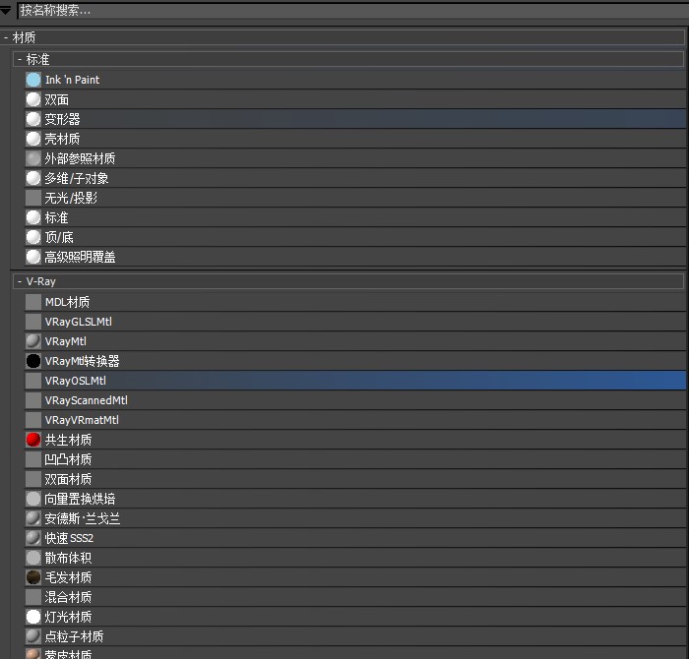Click the 凹凸材质 square icon
Image resolution: width=689 pixels, height=659 pixels.
click(x=32, y=459)
